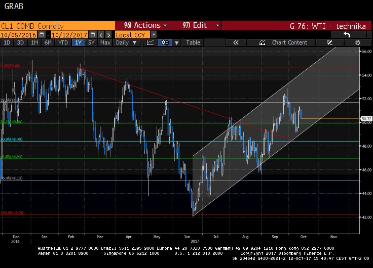Select the YTD time range
Viewport: 373px width, 268px height.
63,42
